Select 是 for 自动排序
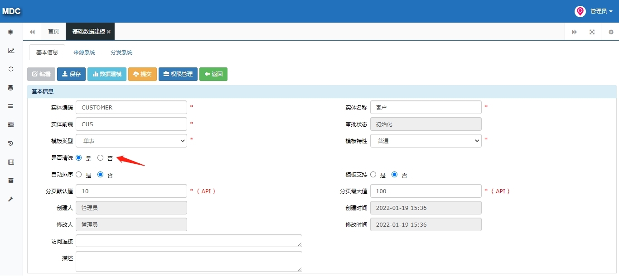The width and height of the screenshot is (619, 276). click(x=79, y=175)
